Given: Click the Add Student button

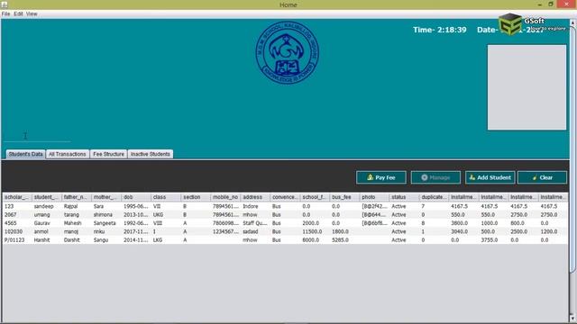Looking at the screenshot, I should tap(490, 177).
